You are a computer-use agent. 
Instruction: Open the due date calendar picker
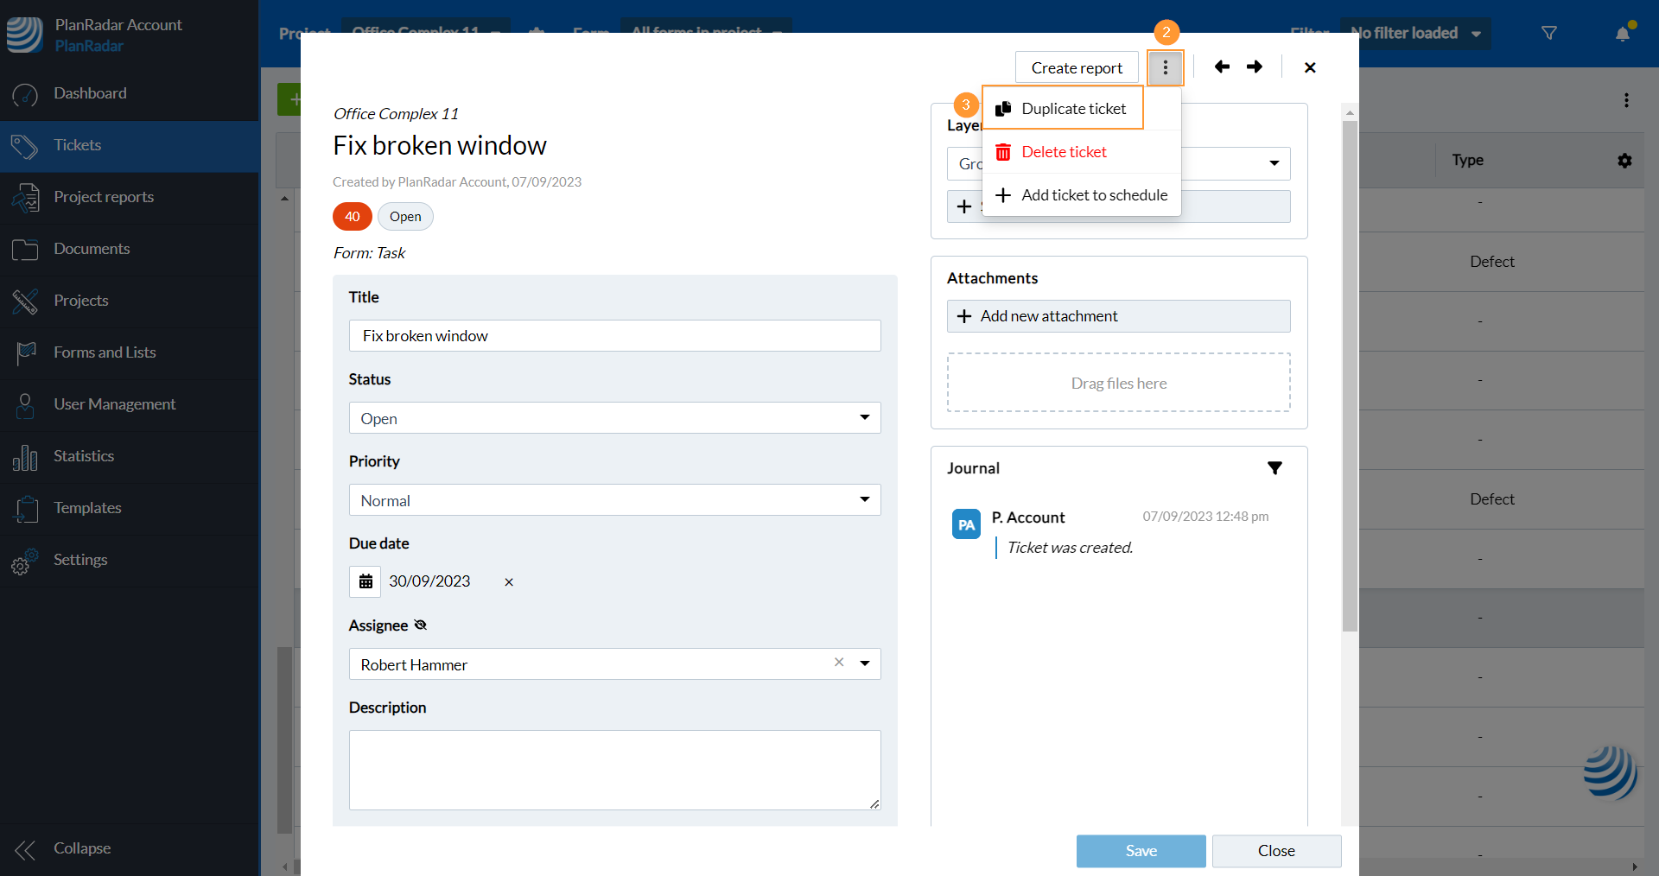tap(365, 581)
